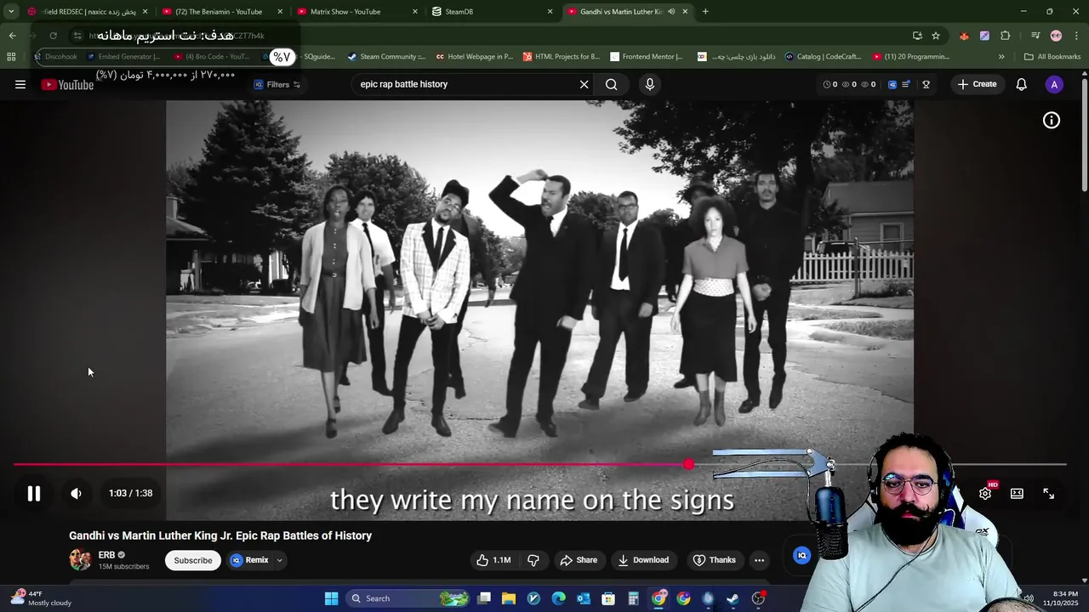Enter full screen mode

pyautogui.click(x=1048, y=493)
